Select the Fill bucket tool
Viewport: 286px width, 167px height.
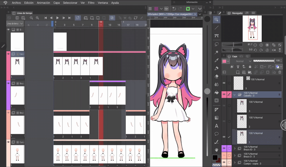[217, 92]
